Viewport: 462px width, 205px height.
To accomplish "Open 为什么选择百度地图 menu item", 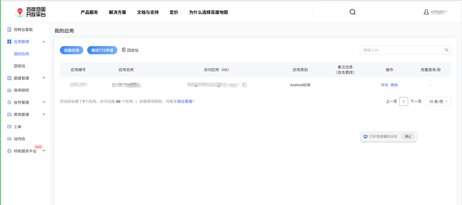I will (x=209, y=12).
